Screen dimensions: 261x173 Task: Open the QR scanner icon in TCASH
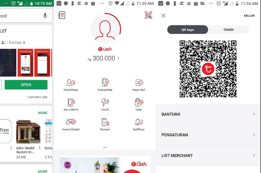(148, 15)
